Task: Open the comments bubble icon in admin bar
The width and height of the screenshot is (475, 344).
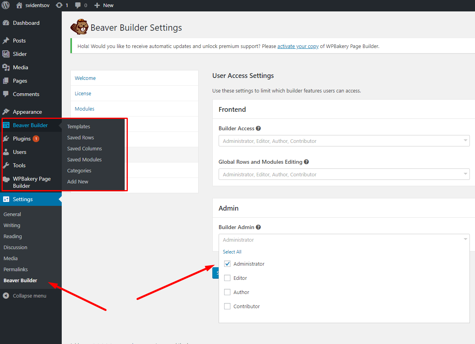Action: (x=78, y=5)
